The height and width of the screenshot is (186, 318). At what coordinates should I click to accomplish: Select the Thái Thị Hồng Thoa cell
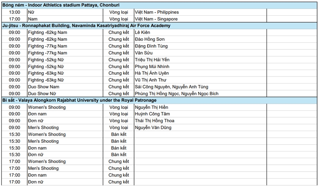pos(155,121)
